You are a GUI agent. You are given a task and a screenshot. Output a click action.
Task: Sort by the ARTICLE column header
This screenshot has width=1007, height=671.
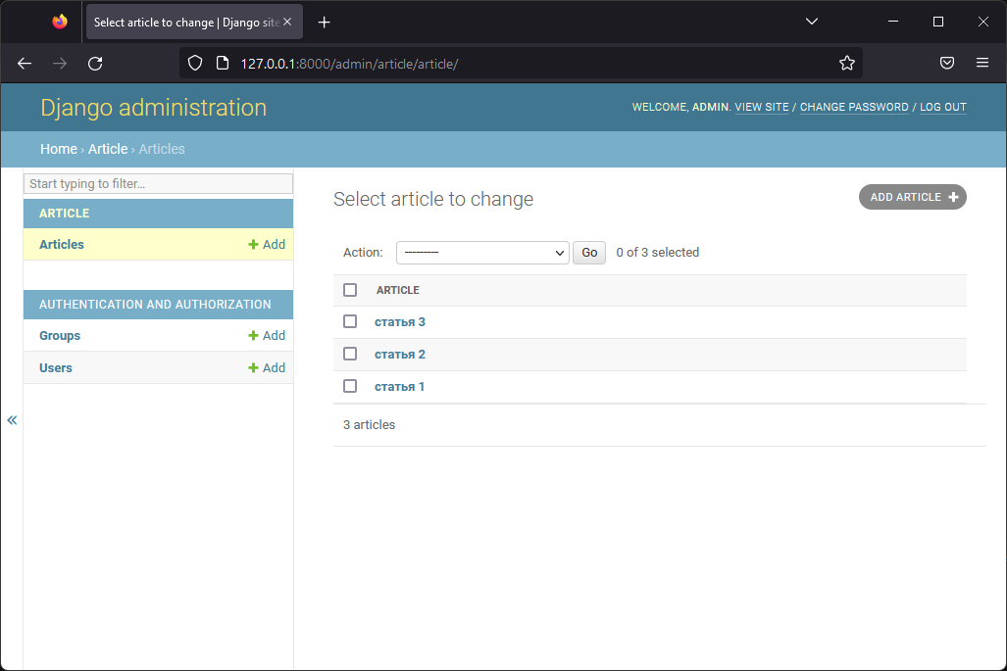point(398,290)
